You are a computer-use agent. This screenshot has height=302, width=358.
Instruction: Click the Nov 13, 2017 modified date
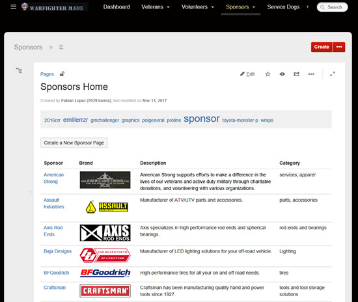[154, 100]
